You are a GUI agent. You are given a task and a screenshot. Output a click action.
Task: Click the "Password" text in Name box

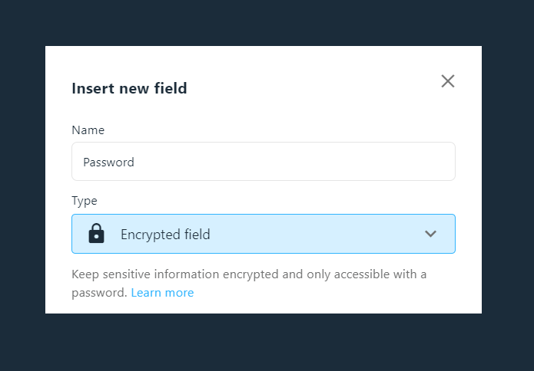point(108,162)
